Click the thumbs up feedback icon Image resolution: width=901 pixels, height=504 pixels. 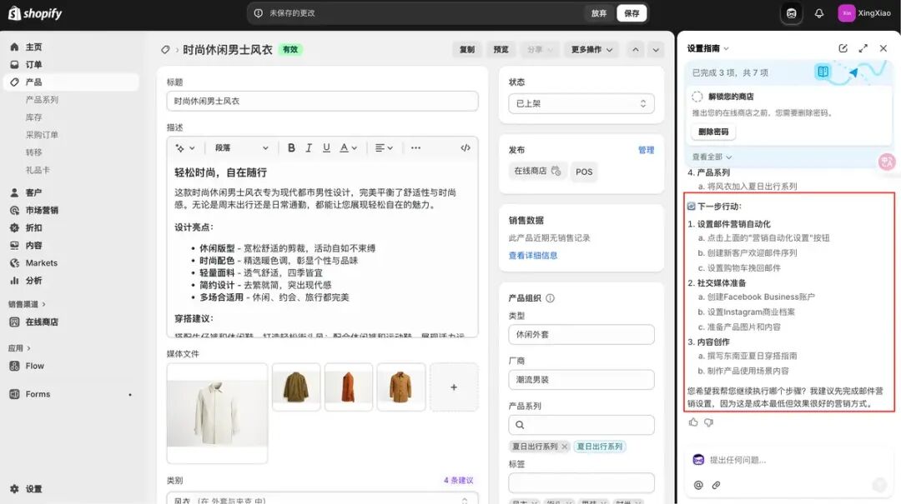(693, 422)
